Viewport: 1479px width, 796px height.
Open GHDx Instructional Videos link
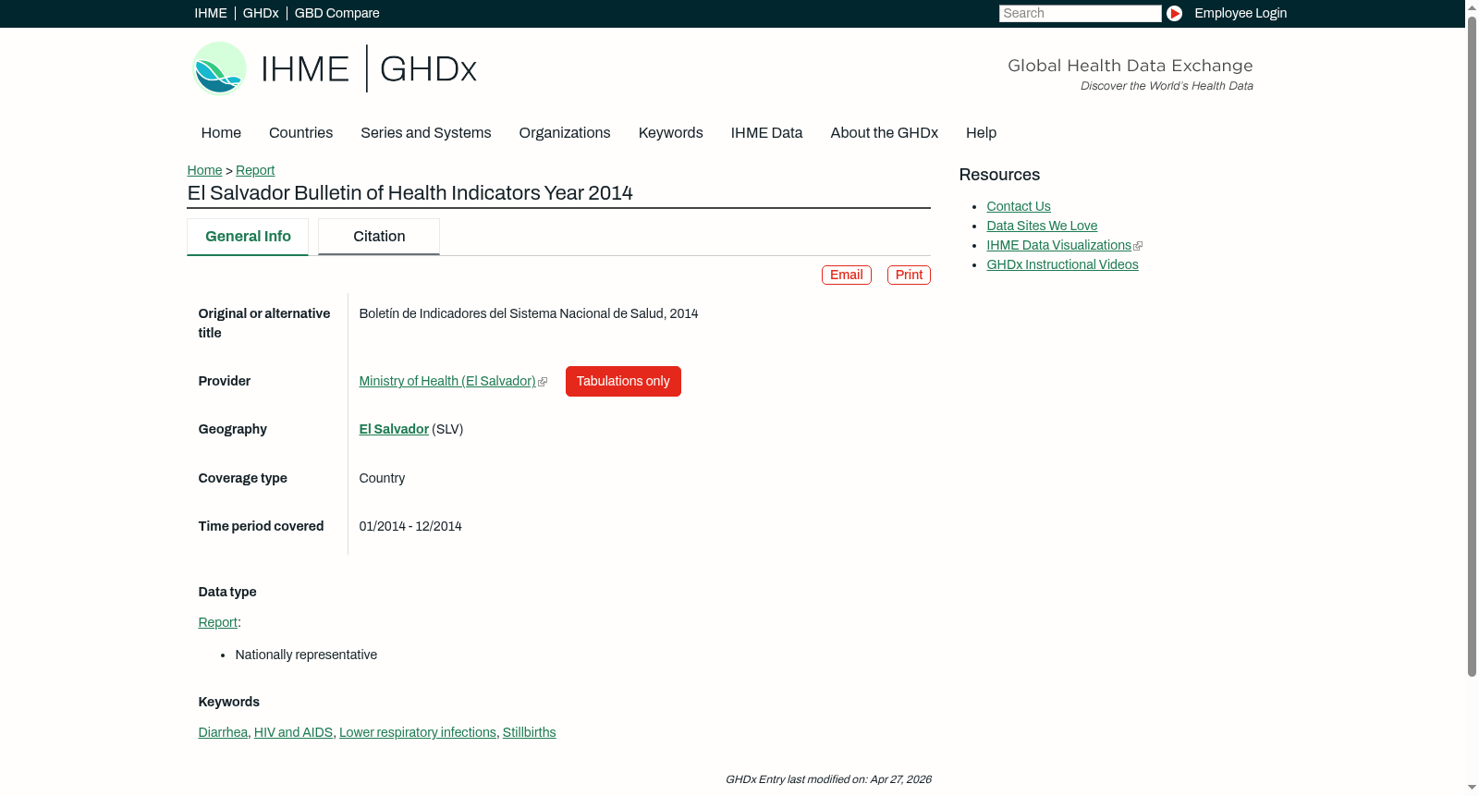click(x=1062, y=264)
